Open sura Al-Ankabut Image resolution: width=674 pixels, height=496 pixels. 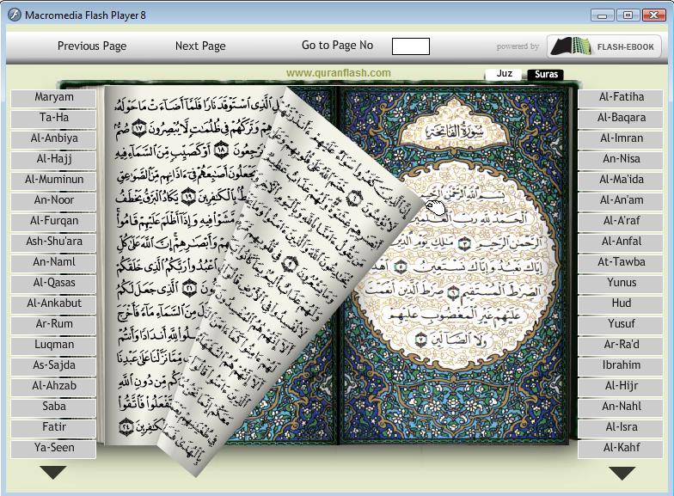[x=53, y=304]
